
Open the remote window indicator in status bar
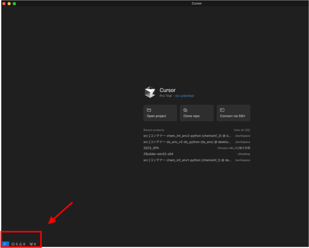pyautogui.click(x=5, y=244)
